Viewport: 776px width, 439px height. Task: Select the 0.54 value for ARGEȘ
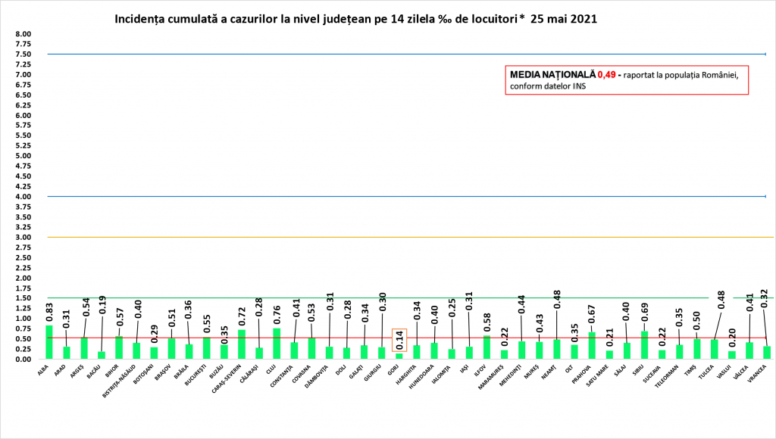tap(86, 307)
